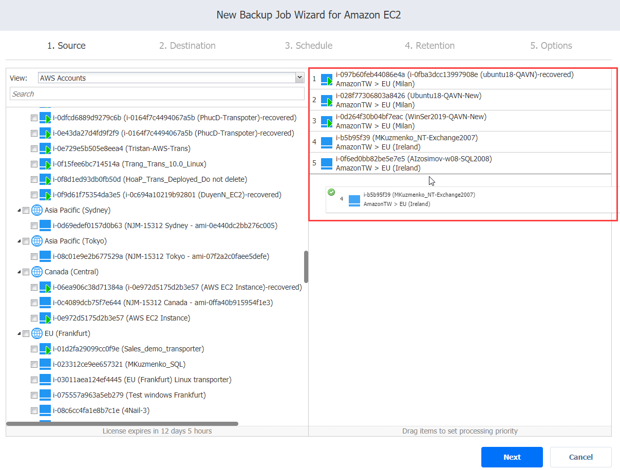Click the instance icon beside EU (Frankfurt) Linux transporter
This screenshot has height=470, width=620.
point(46,380)
